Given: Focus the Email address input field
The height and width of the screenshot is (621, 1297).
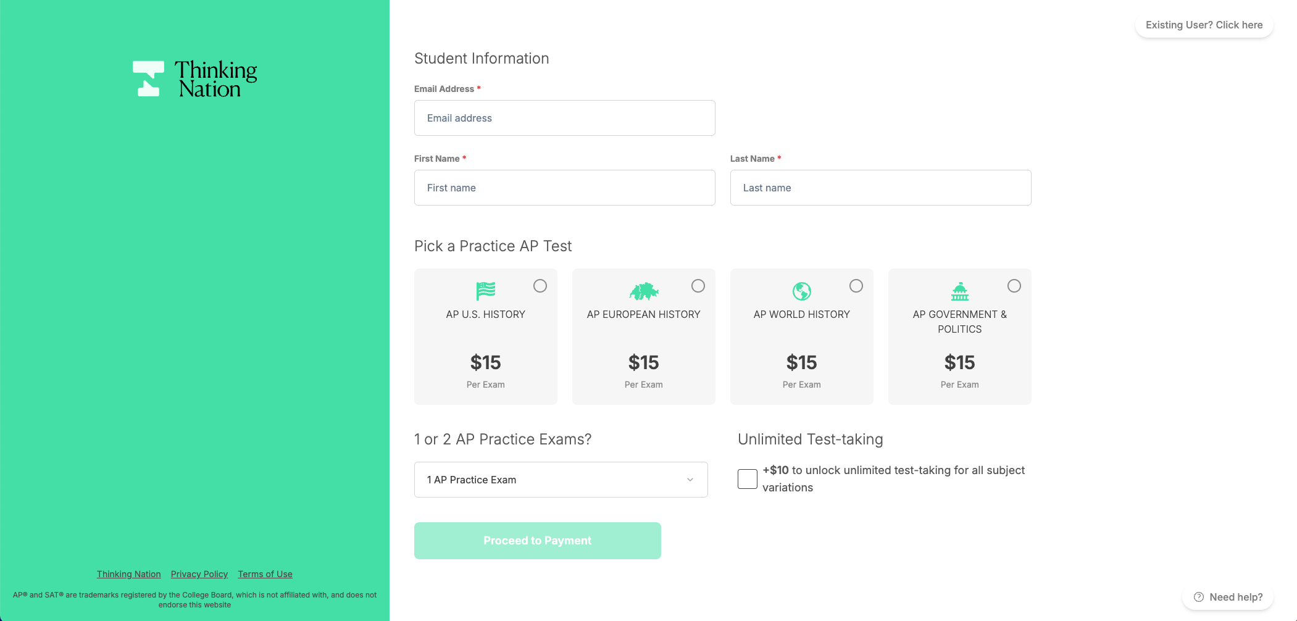Looking at the screenshot, I should (x=564, y=118).
